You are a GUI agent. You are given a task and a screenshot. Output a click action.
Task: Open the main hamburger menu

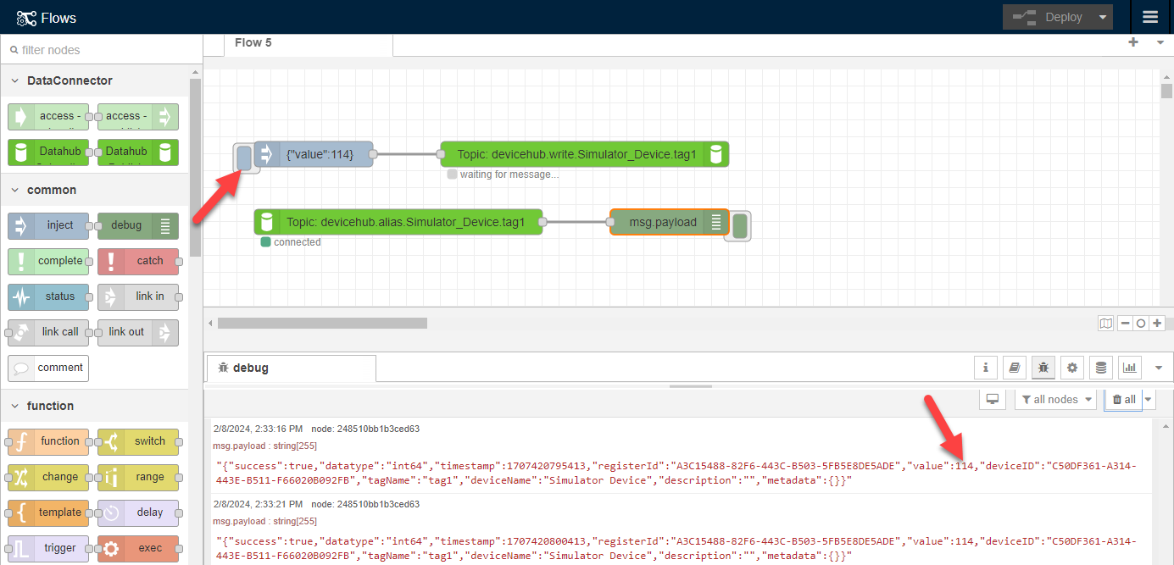(1149, 17)
